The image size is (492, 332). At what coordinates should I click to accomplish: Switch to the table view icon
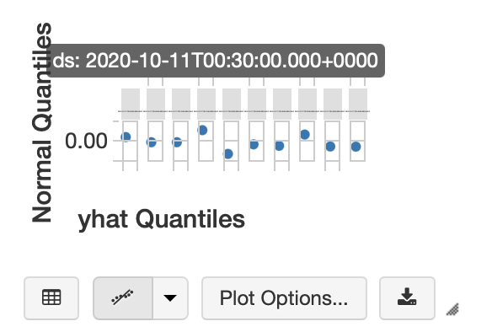tap(51, 297)
